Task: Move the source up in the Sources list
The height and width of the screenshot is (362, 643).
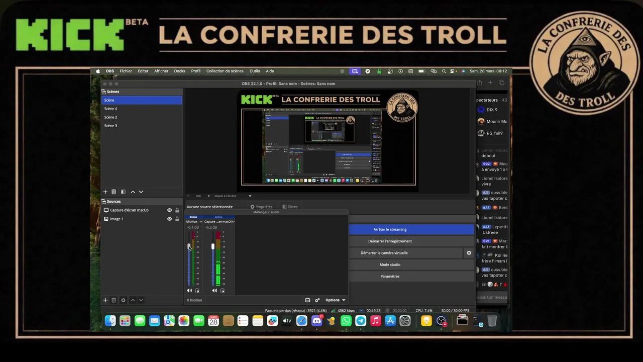Action: pos(133,300)
